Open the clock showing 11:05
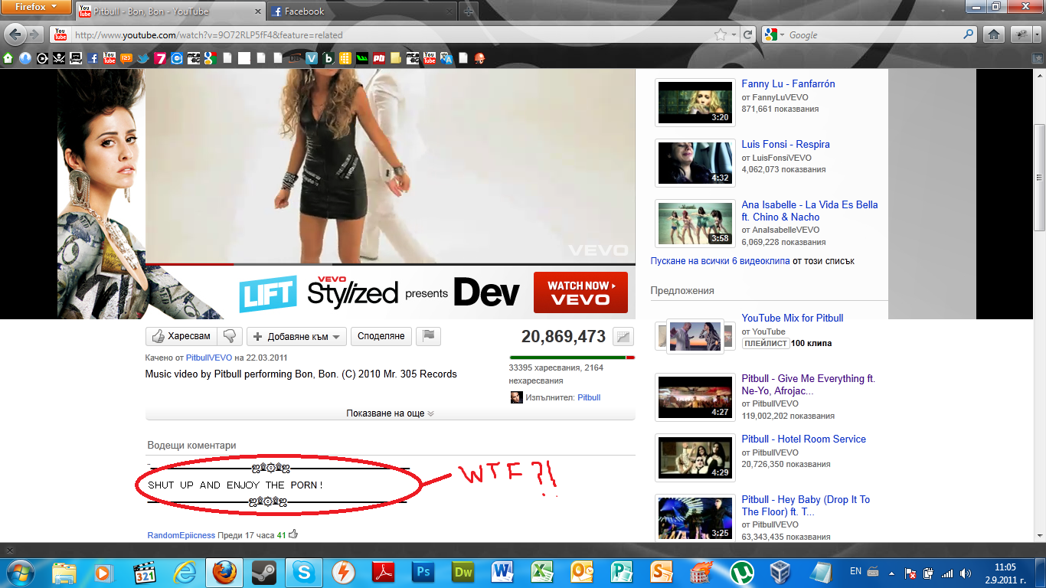This screenshot has height=588, width=1046. [1005, 572]
